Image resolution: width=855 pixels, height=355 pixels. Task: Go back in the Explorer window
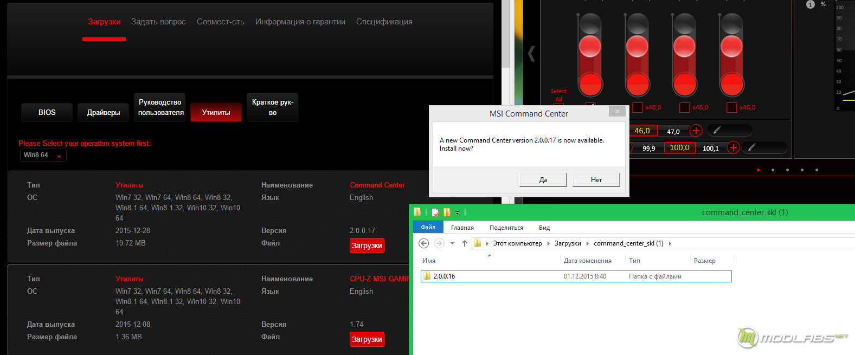(x=424, y=243)
